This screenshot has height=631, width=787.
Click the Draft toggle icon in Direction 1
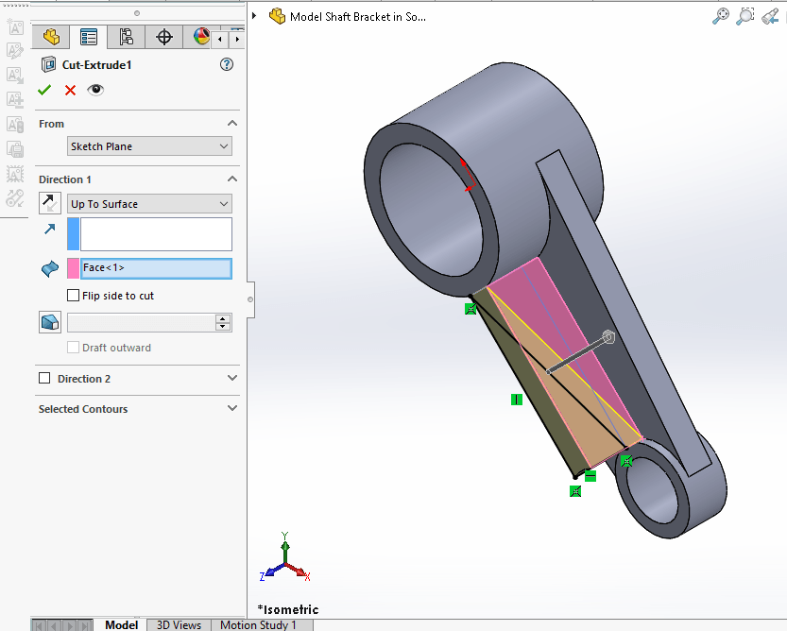(x=49, y=321)
